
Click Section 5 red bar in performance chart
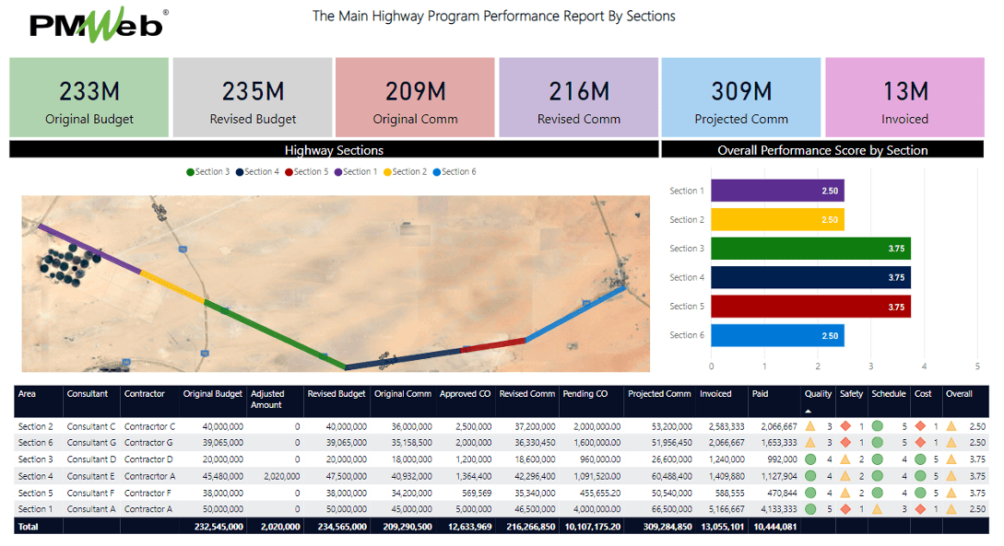tap(809, 307)
